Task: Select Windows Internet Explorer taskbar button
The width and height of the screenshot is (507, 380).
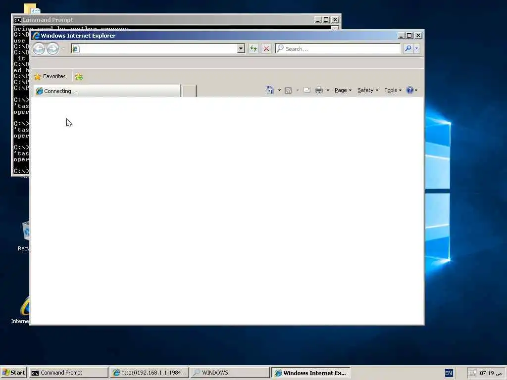Action: (310, 373)
